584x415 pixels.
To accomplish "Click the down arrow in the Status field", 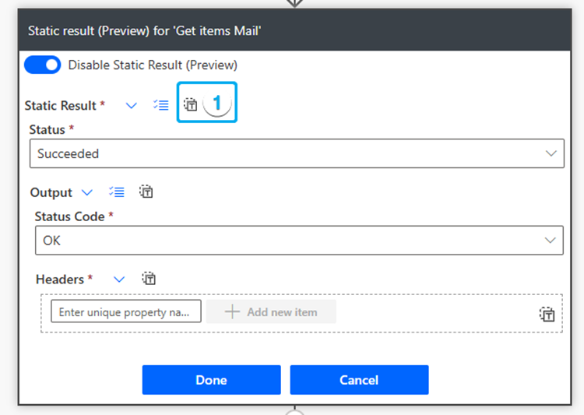I will (551, 153).
